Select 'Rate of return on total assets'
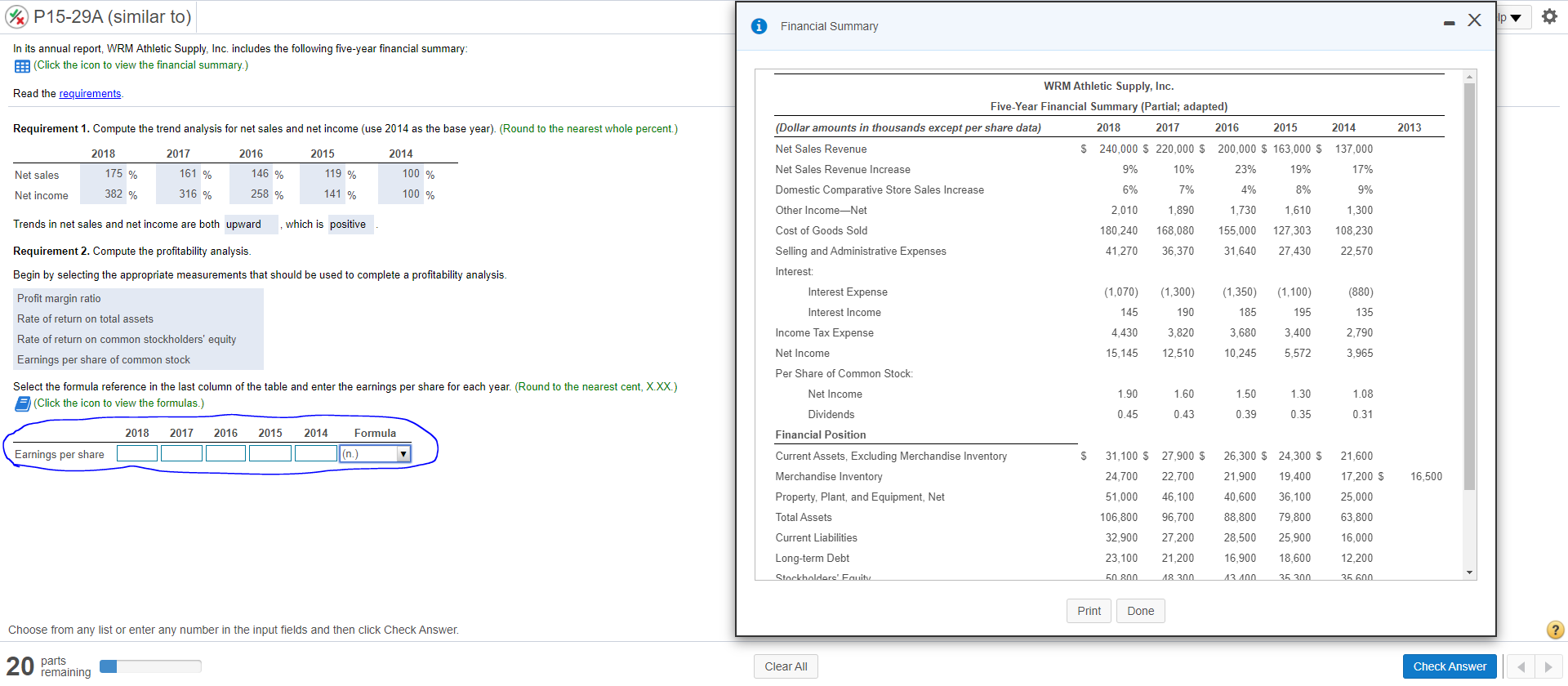 85,319
